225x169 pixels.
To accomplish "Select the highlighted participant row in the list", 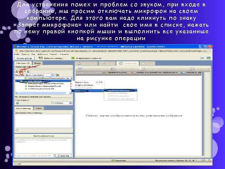I will click(43, 81).
